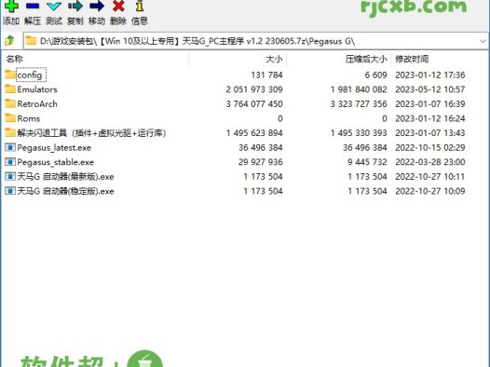Select the Roms folder icon

click(x=10, y=118)
